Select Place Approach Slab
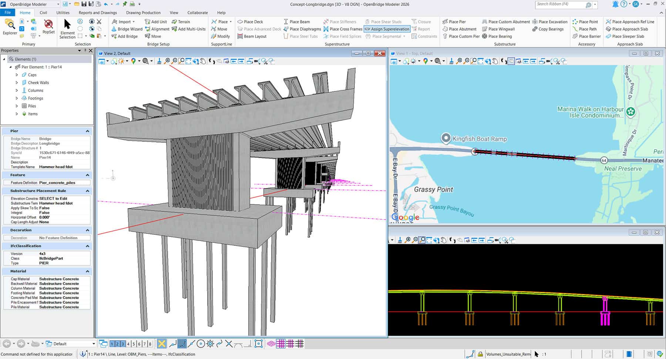Image resolution: width=666 pixels, height=359 pixels. tap(627, 29)
